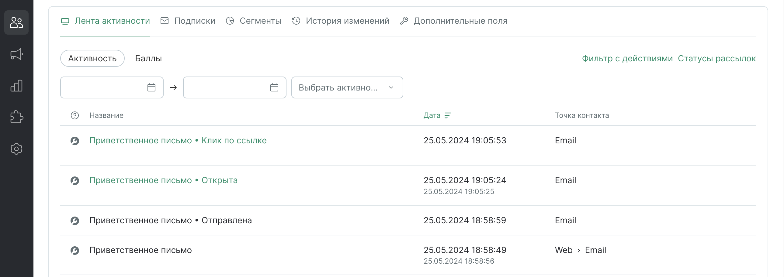This screenshot has width=784, height=277.
Task: Click the icon beside Клик по ссылке row
Action: tap(75, 141)
